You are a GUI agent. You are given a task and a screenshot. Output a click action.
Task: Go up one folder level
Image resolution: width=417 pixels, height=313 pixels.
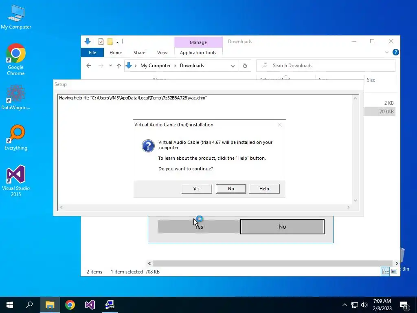click(119, 66)
